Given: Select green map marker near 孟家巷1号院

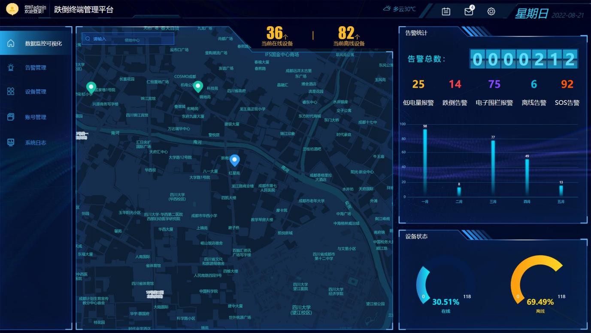Looking at the screenshot, I should (90, 88).
